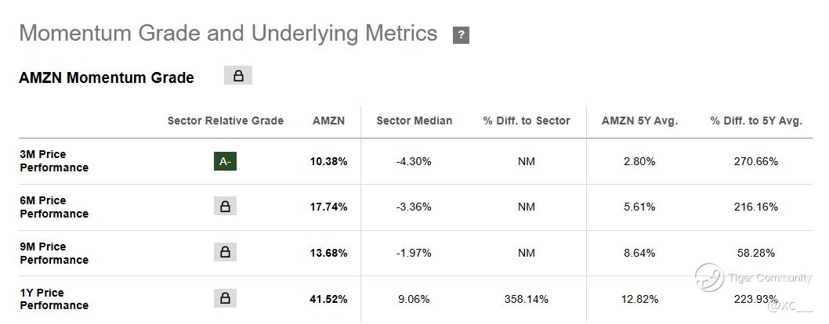Image resolution: width=829 pixels, height=324 pixels.
Task: Select the AMZN column header
Action: [x=329, y=121]
